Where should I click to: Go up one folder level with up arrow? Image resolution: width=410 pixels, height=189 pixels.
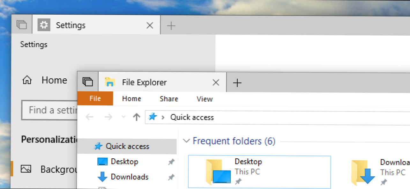coord(137,117)
